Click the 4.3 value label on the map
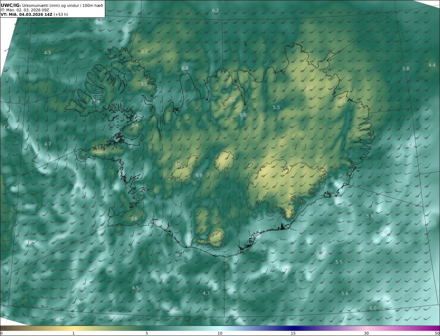 coord(47,53)
